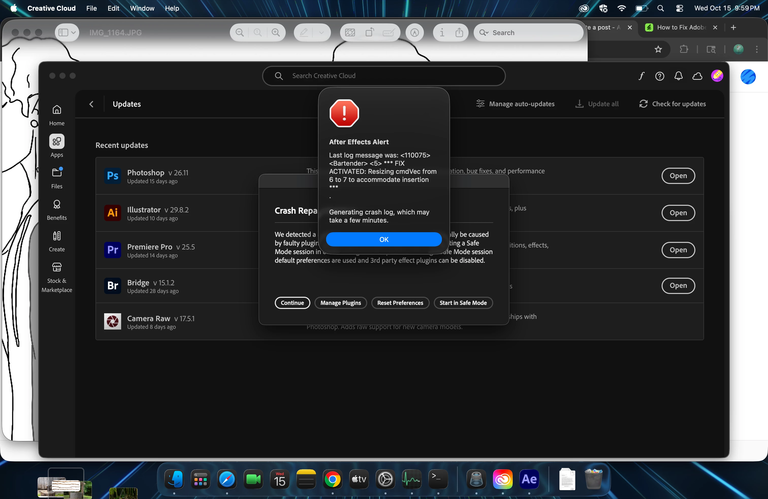The height and width of the screenshot is (499, 768).
Task: Go back from Updates page
Action: (91, 104)
